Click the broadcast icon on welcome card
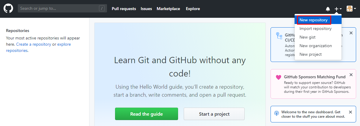The height and width of the screenshot is (126, 360). (276, 113)
